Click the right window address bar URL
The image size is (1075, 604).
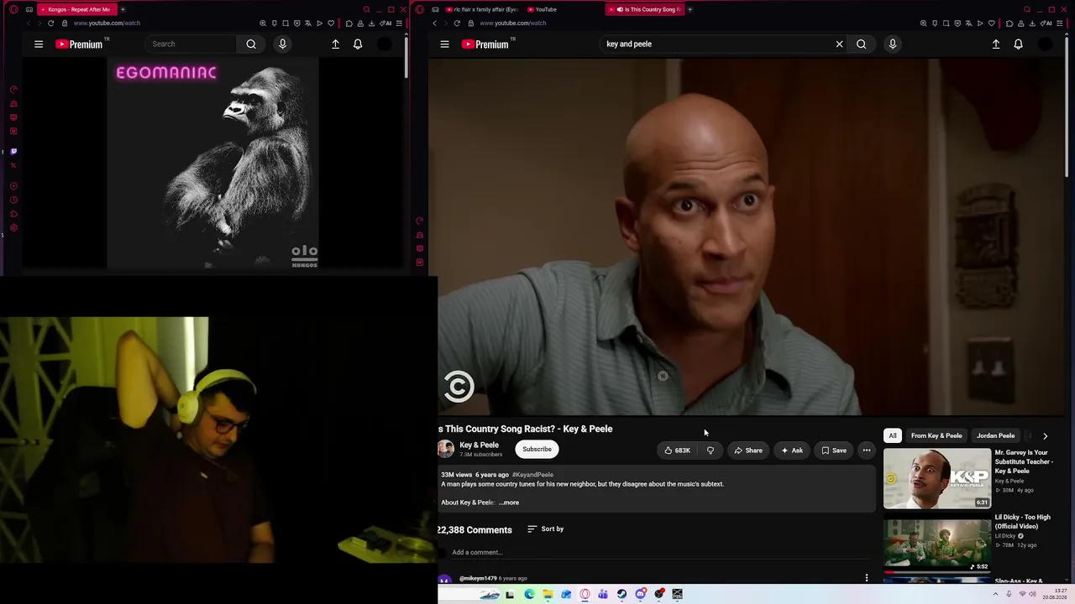coord(512,23)
